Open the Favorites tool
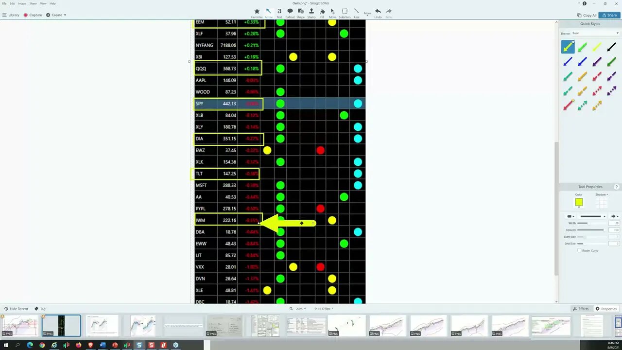This screenshot has height=350, width=622. pyautogui.click(x=257, y=13)
